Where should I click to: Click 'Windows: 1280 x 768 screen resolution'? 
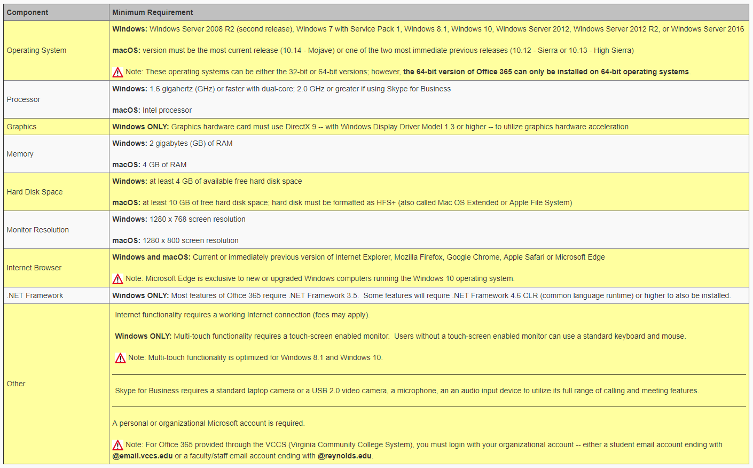(x=178, y=219)
